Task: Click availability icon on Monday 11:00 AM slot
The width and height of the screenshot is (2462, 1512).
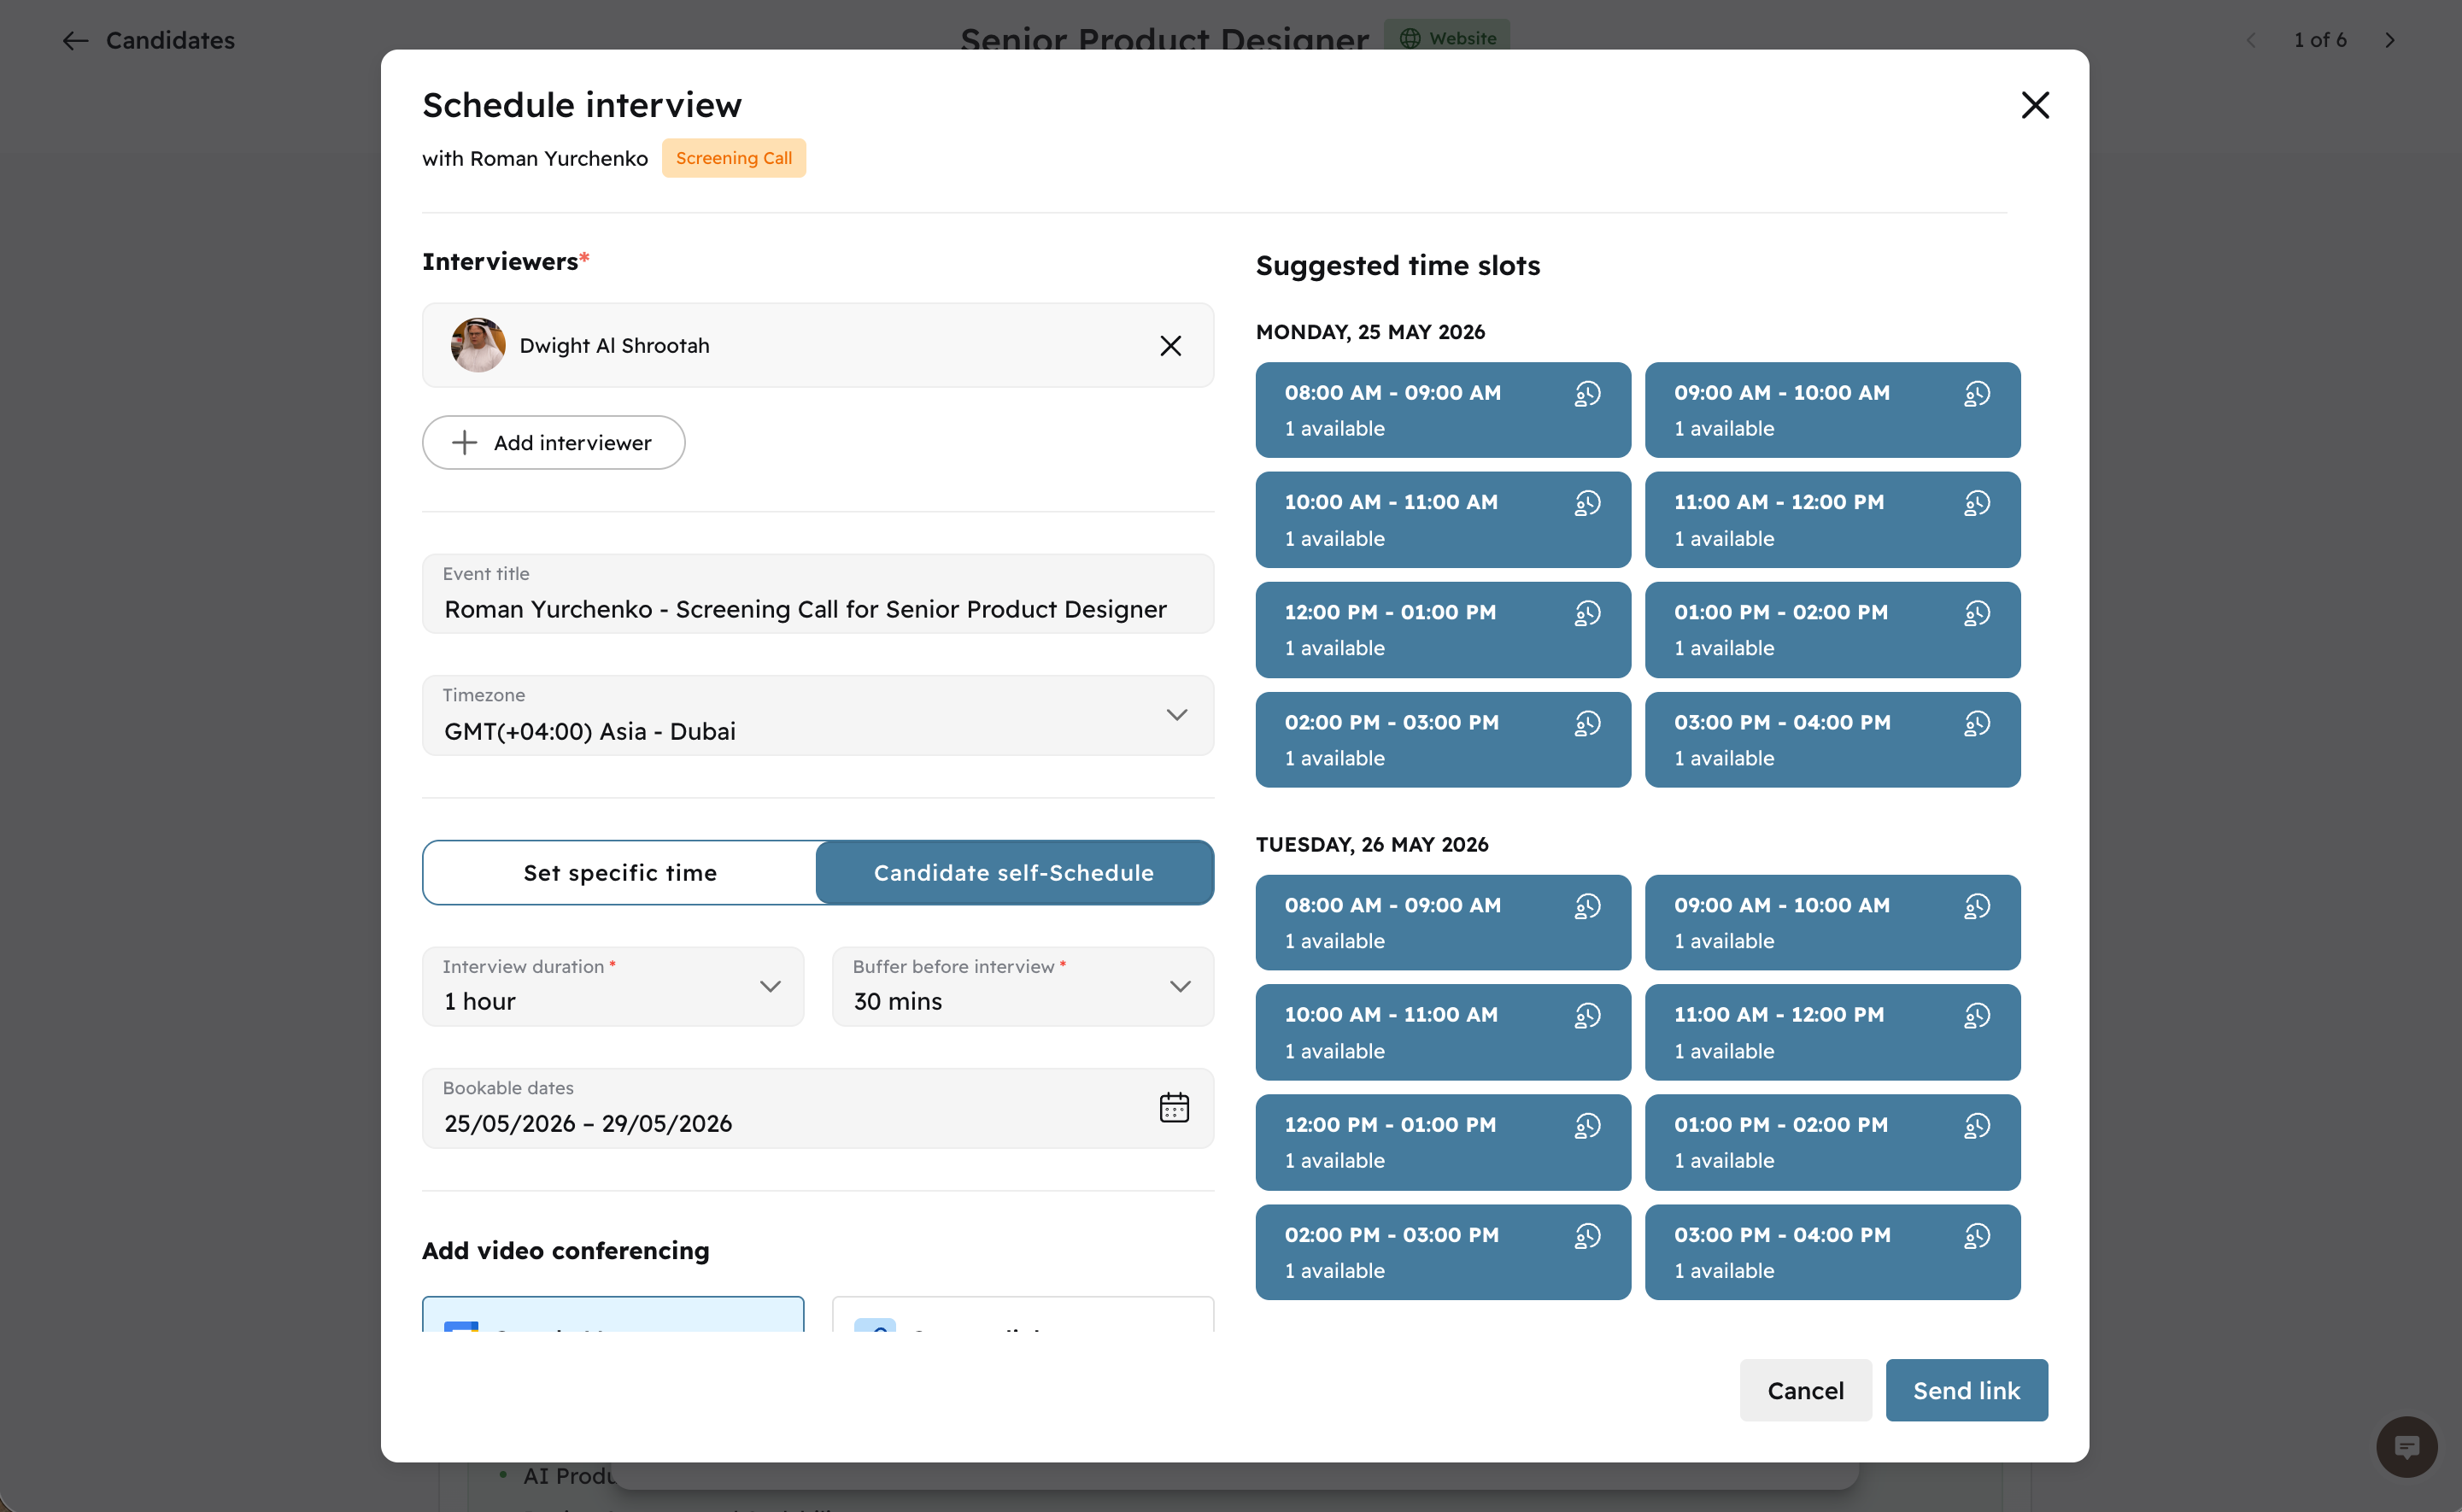Action: (1977, 503)
